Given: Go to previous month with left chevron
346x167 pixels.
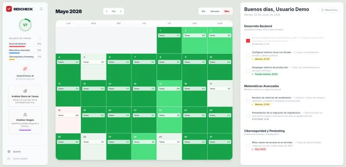Looking at the screenshot, I should 107,11.
